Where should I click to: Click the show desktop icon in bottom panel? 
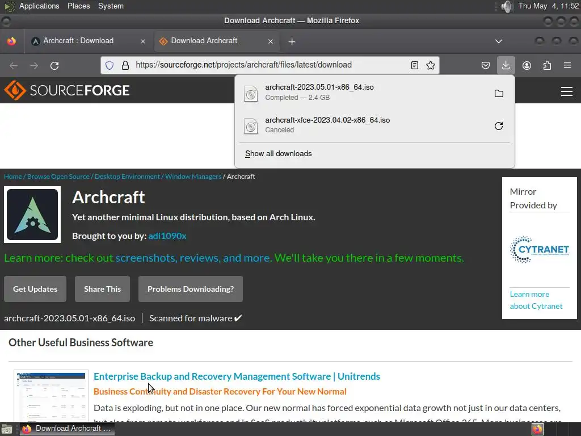(7, 429)
